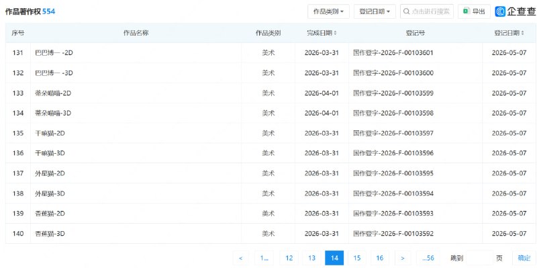The image size is (537, 268).
Task: Click registration number 国作登字-2026-F-00103592
Action: (393, 234)
